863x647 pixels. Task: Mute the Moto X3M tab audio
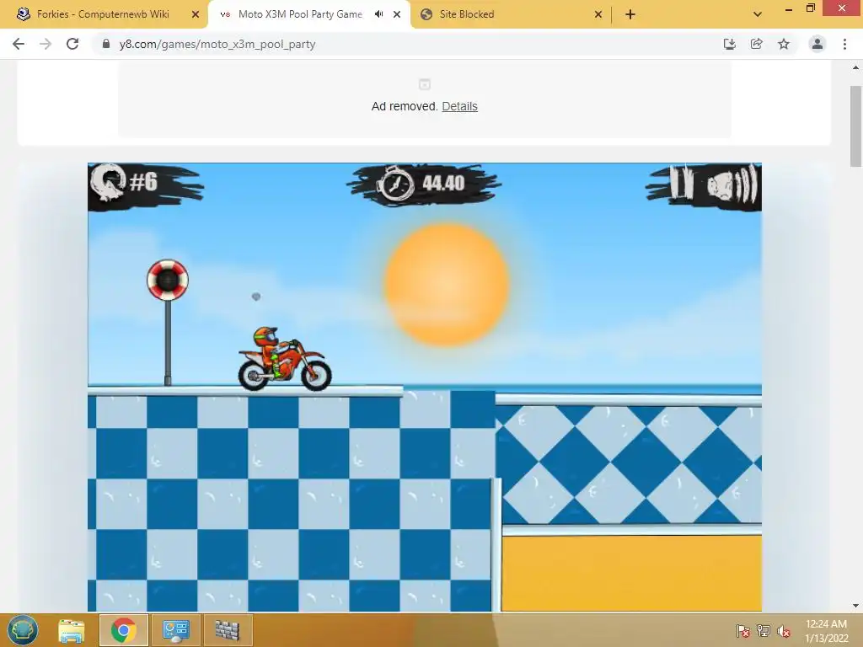[x=378, y=14]
